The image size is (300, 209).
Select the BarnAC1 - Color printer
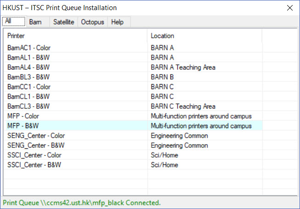point(29,47)
